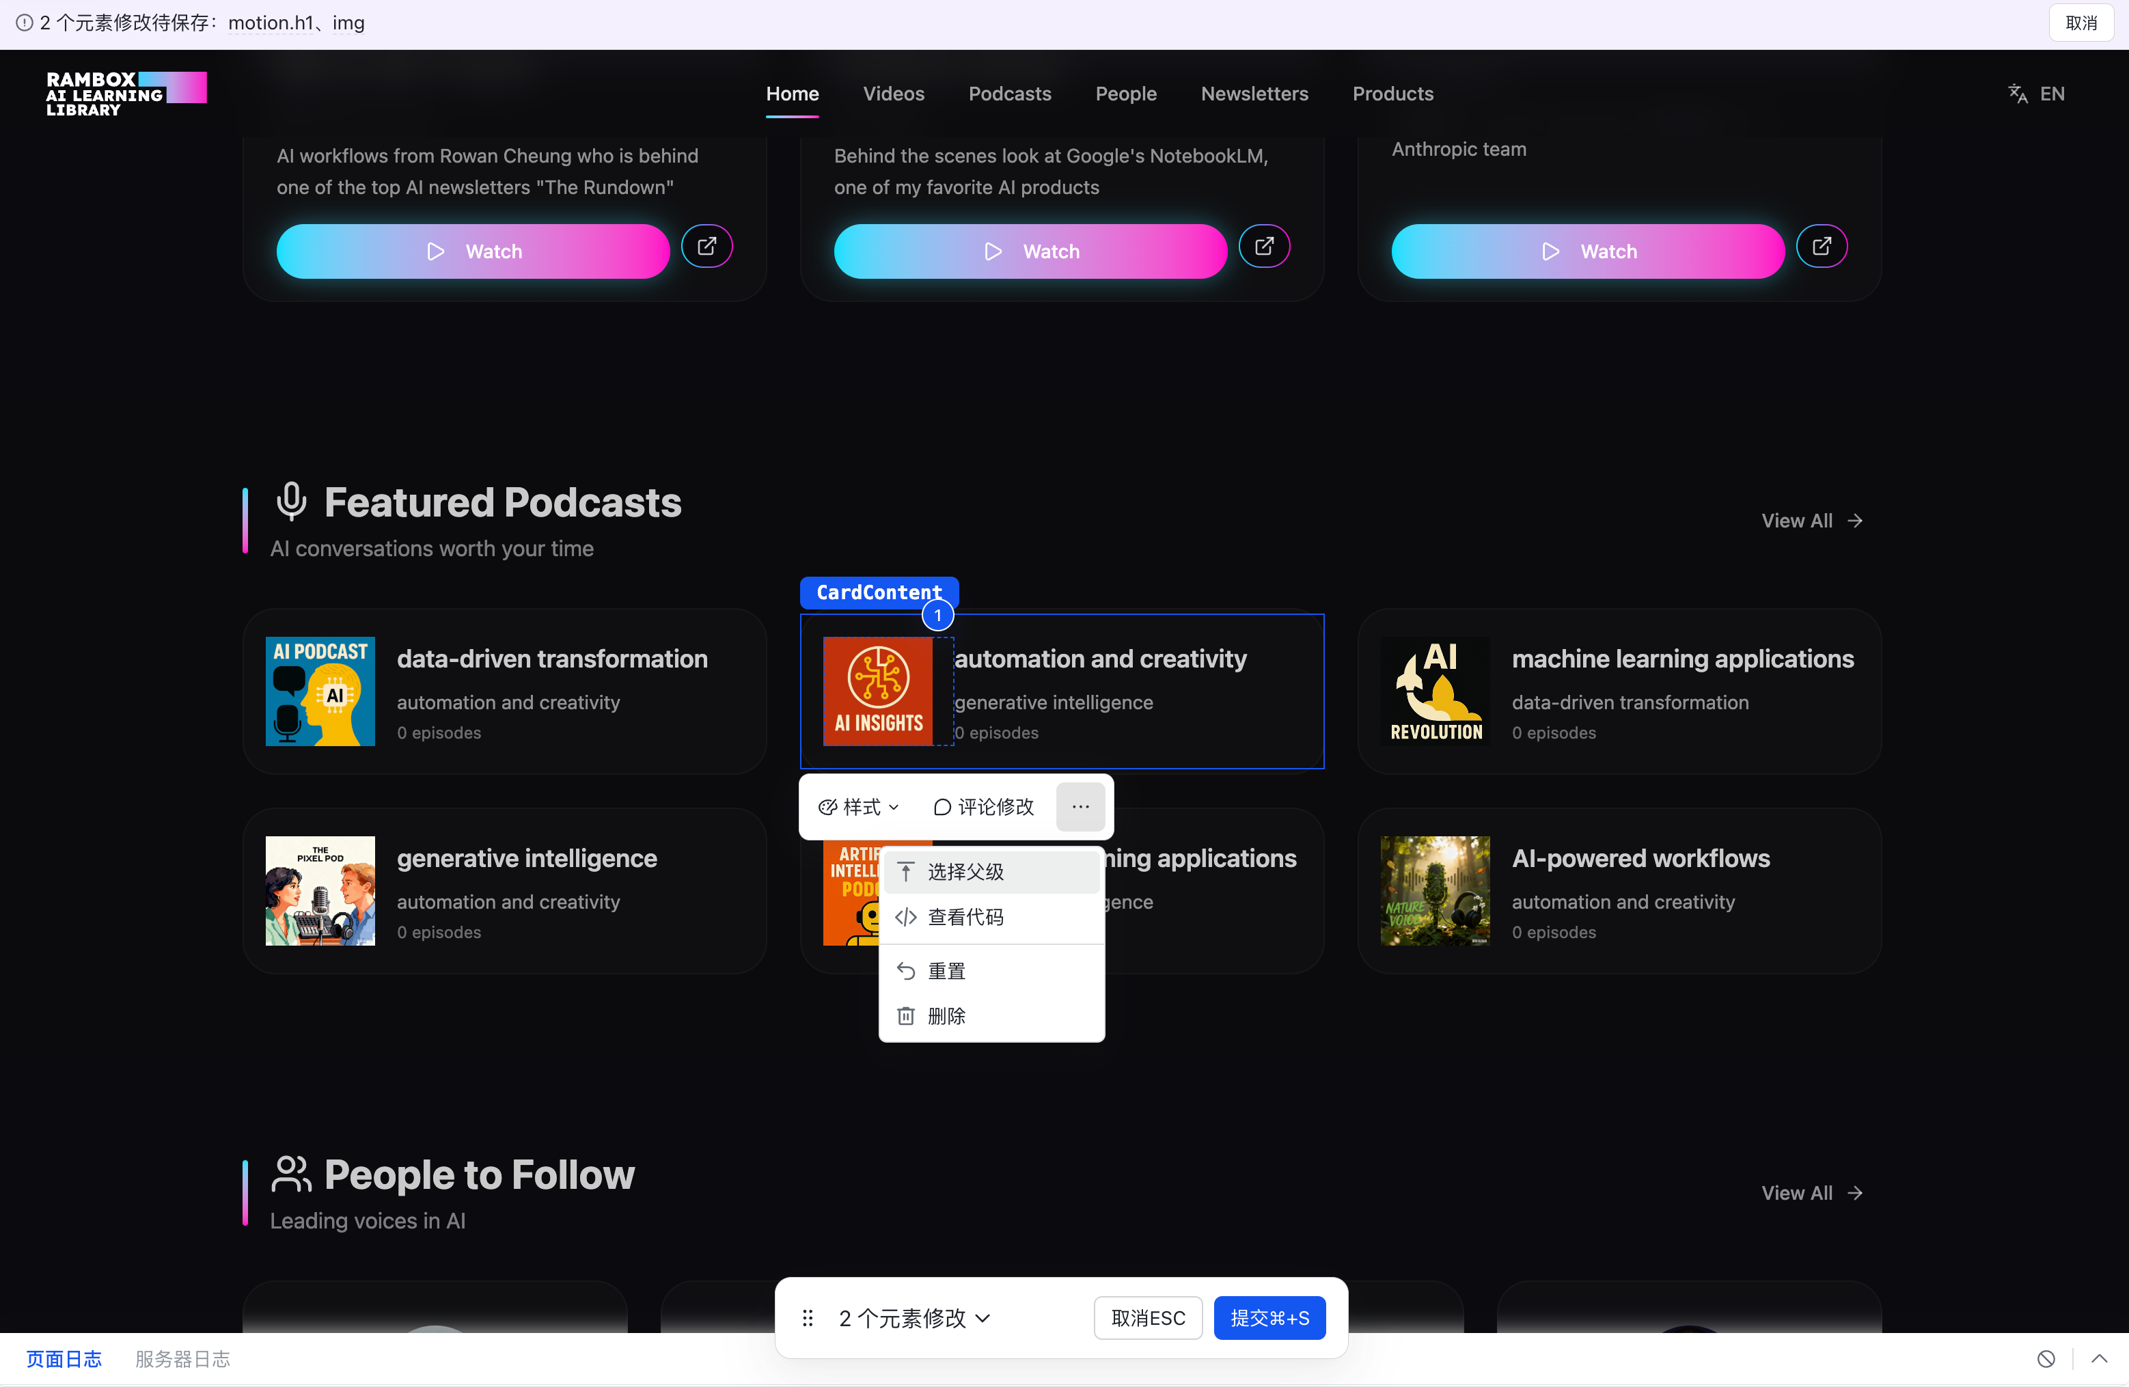Viewport: 2129px width, 1387px height.
Task: Click 删除 in the context menu
Action: tap(946, 1016)
